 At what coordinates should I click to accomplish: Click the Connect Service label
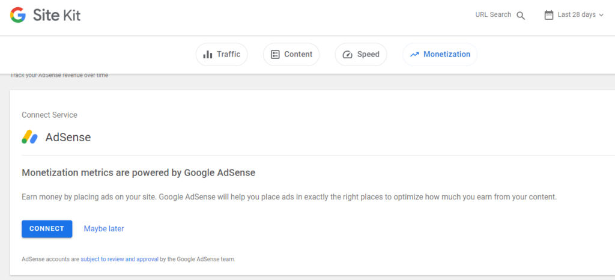coord(49,115)
